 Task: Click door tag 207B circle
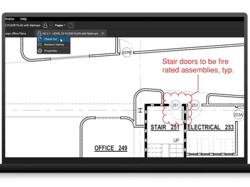pyautogui.click(x=126, y=53)
